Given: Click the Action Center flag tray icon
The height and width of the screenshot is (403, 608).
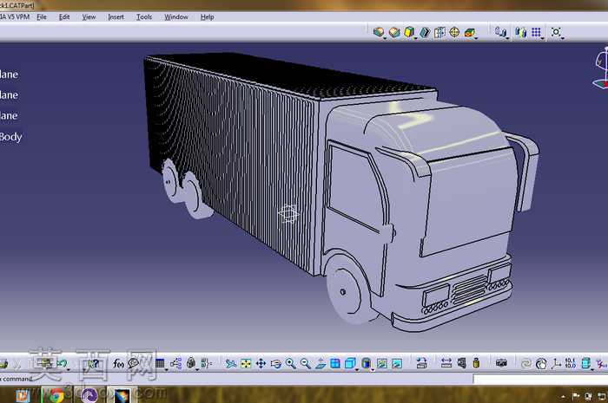Looking at the screenshot, I should click(x=576, y=396).
